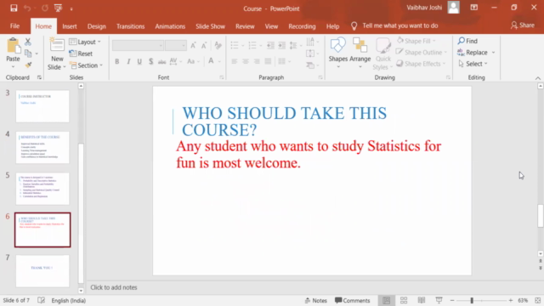This screenshot has height=306, width=544.
Task: Save the presentation with the Save icon
Action: pos(14,8)
